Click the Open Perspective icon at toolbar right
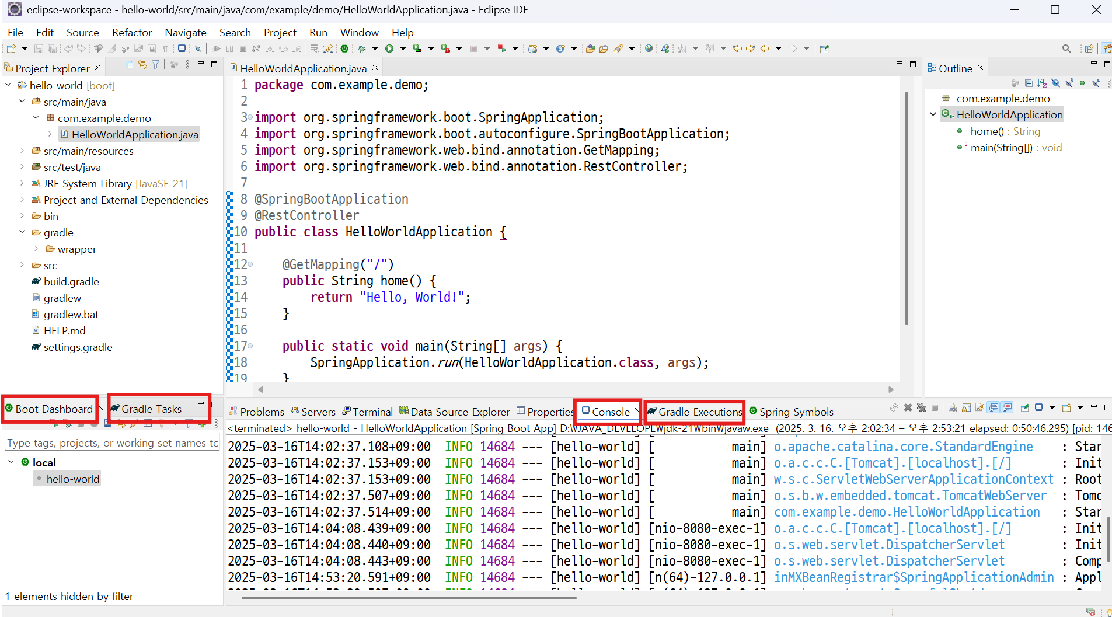 1089,48
